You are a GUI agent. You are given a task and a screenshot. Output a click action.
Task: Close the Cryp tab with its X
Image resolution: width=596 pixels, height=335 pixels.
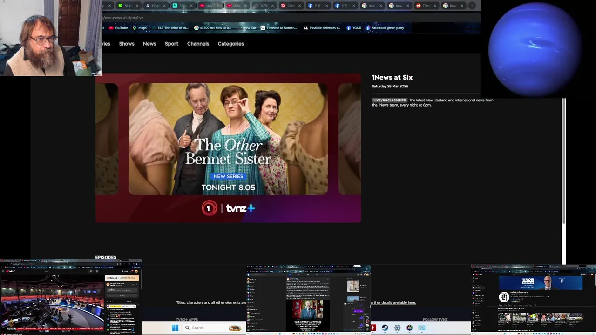[164, 6]
